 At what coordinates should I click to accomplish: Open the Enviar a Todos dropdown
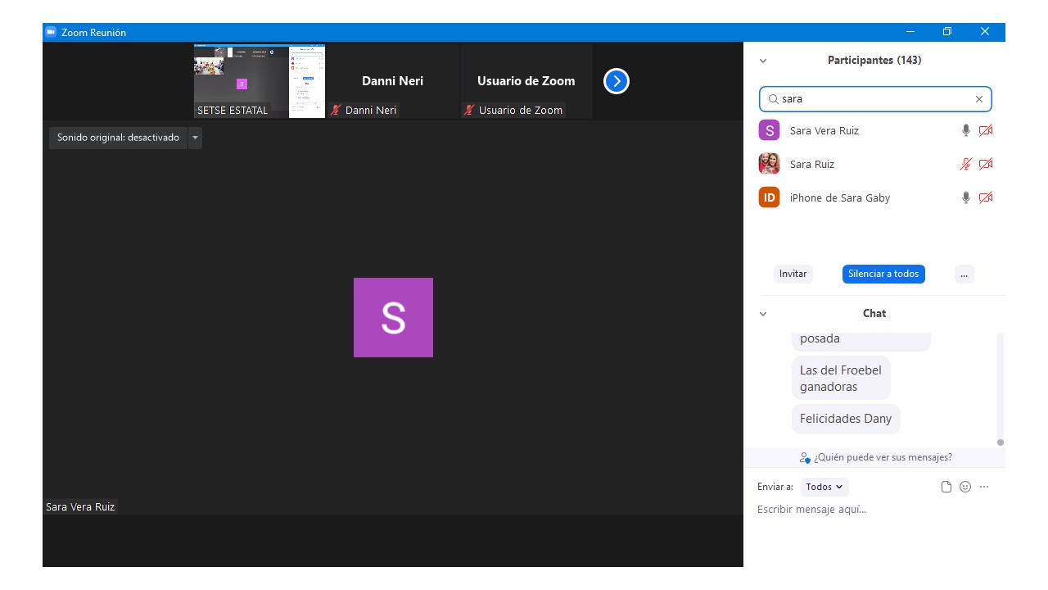coord(824,487)
